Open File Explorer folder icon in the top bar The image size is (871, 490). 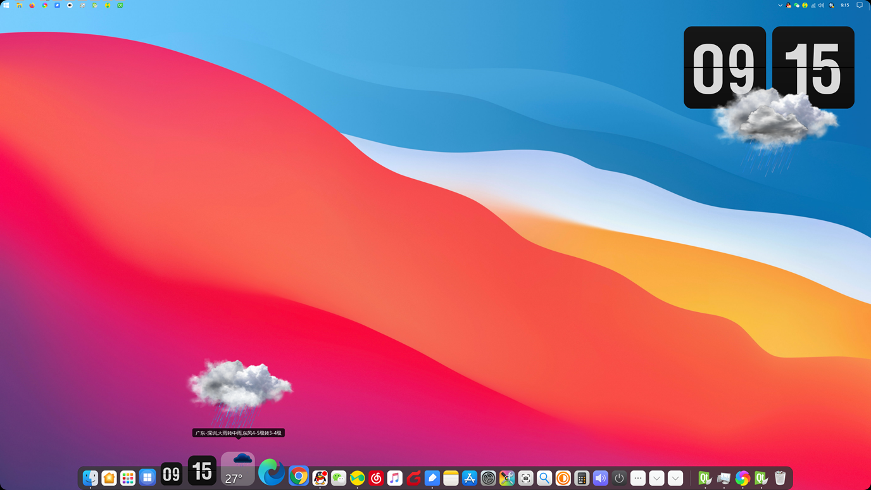tap(20, 5)
